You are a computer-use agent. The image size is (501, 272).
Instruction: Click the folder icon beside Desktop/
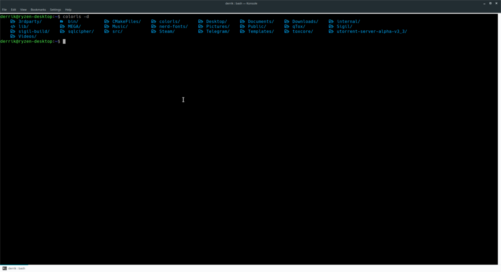200,22
